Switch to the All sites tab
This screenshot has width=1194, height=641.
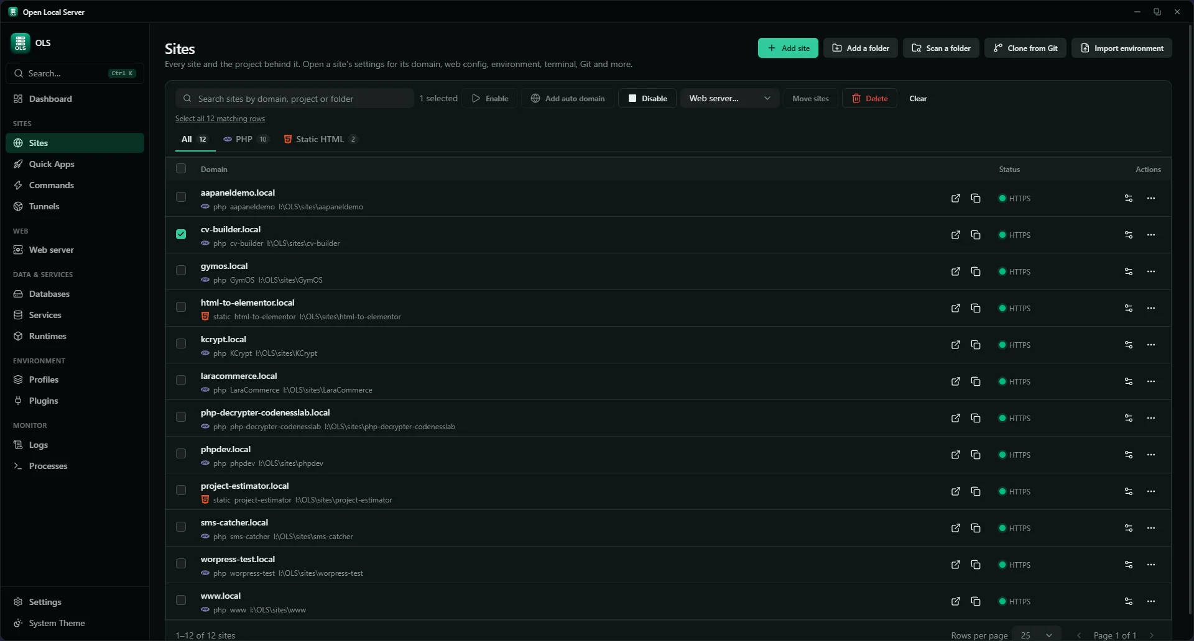[195, 139]
